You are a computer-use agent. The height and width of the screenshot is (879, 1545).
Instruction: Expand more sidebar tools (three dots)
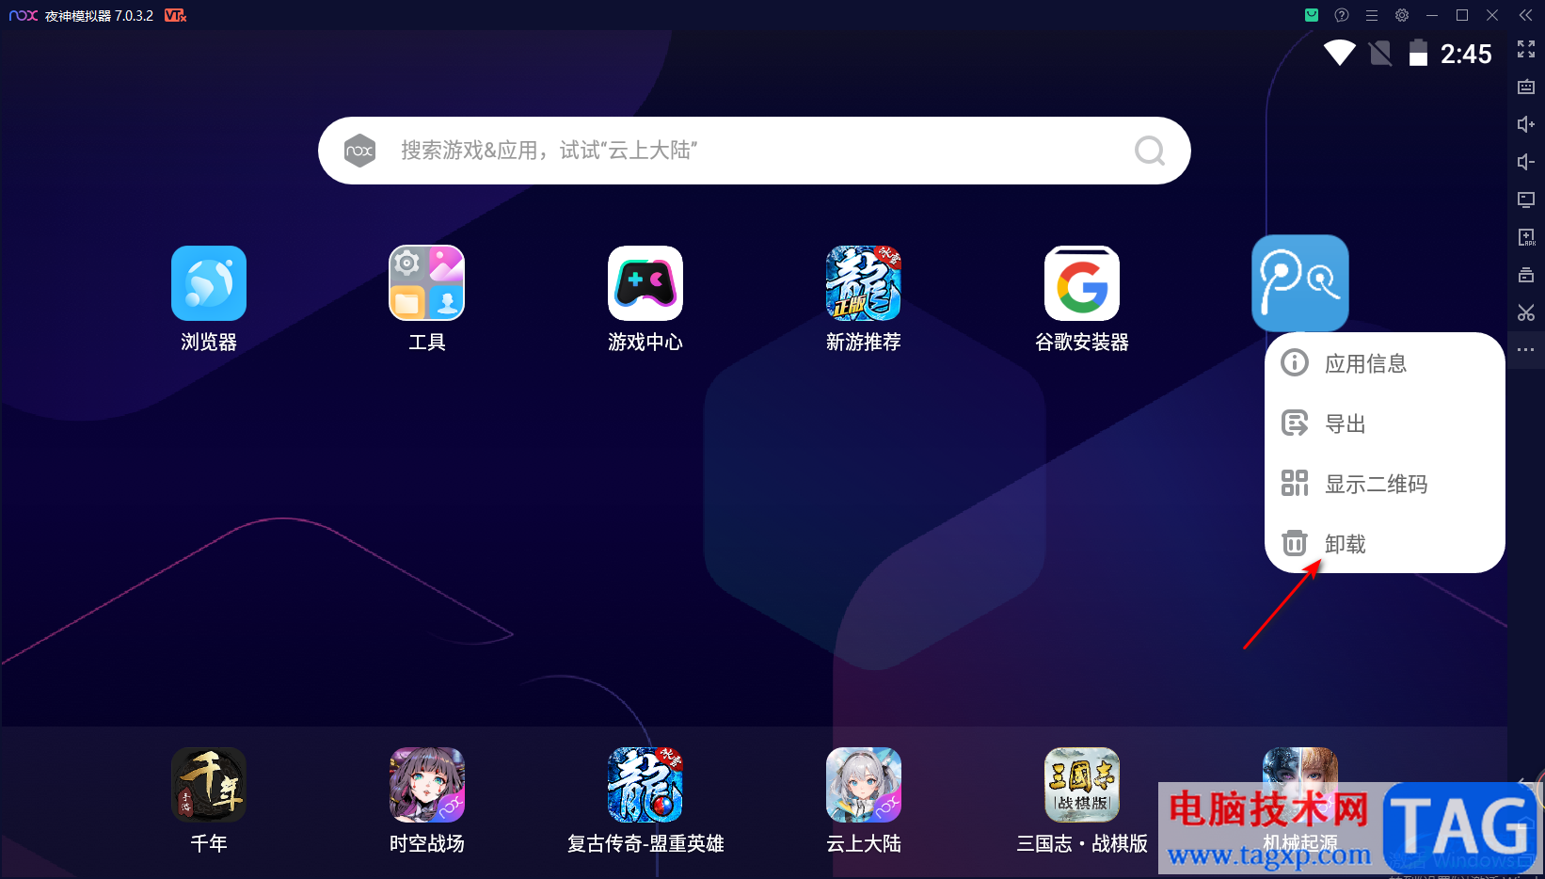[1526, 350]
